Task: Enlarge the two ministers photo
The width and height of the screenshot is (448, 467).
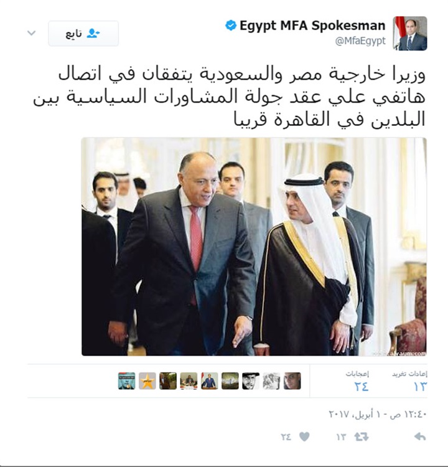Action: (254, 247)
